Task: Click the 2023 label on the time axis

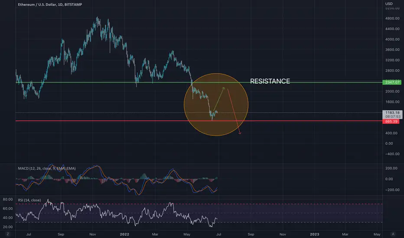Action: click(314, 234)
